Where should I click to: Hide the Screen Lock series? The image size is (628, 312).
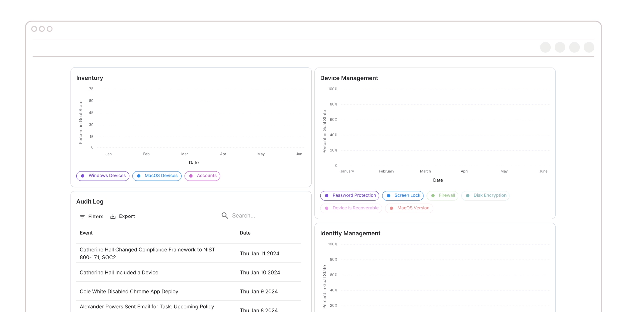pyautogui.click(x=403, y=195)
